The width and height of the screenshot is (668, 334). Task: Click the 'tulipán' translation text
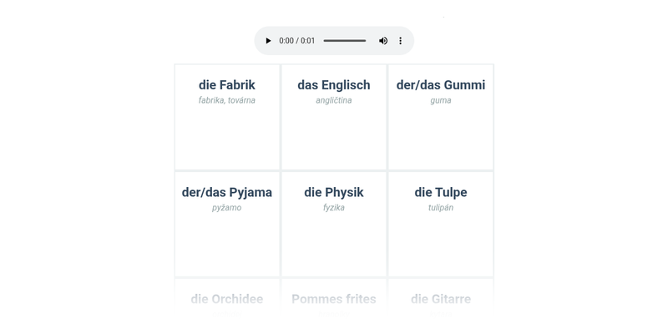tap(441, 208)
